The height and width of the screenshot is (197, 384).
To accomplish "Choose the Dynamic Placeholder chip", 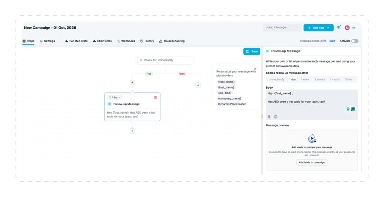I will [x=232, y=104].
